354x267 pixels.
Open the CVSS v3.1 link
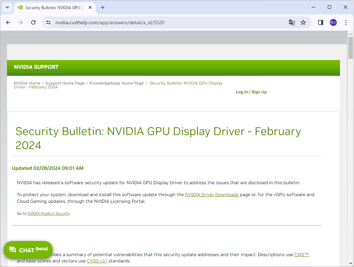[97, 261]
